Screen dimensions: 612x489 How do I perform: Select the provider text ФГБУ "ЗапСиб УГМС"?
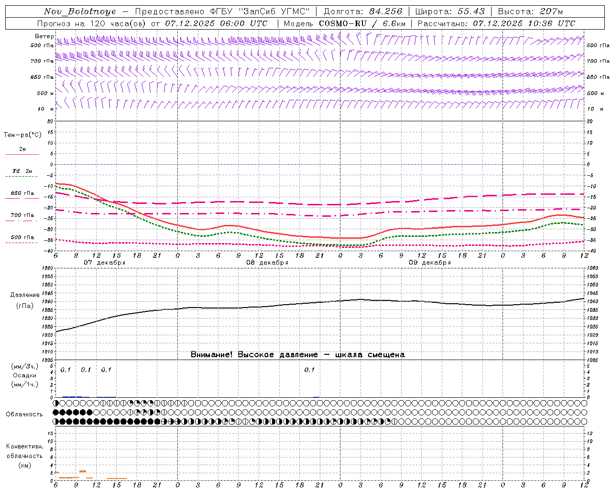pyautogui.click(x=260, y=11)
